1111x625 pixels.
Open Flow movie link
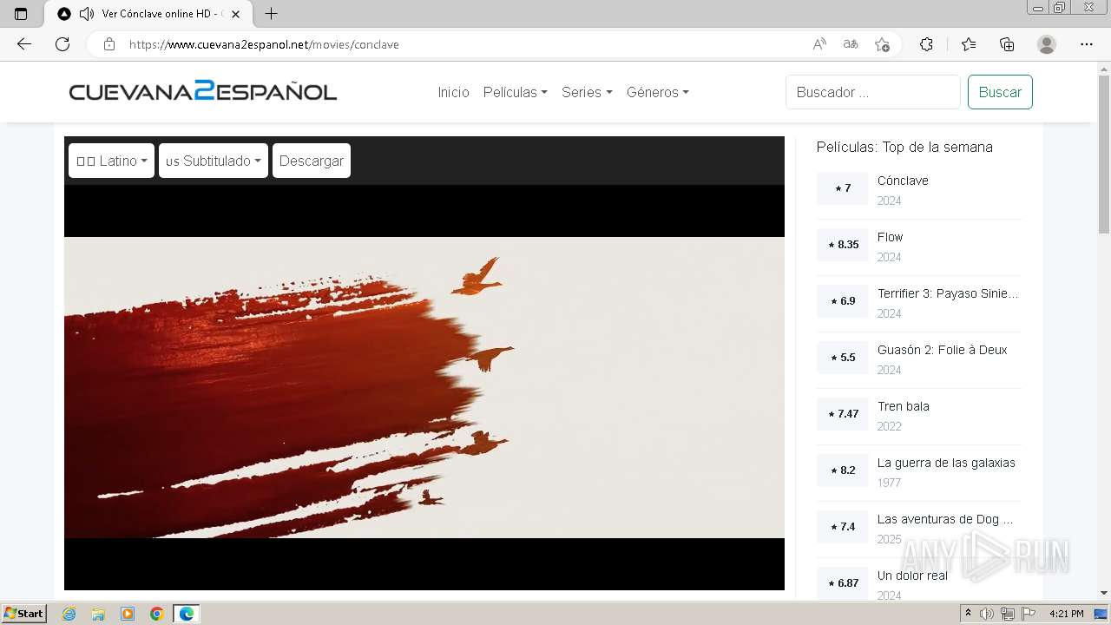890,237
